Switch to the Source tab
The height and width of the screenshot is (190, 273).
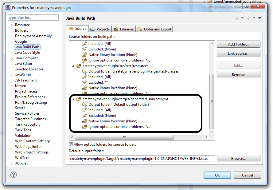[x=78, y=29]
